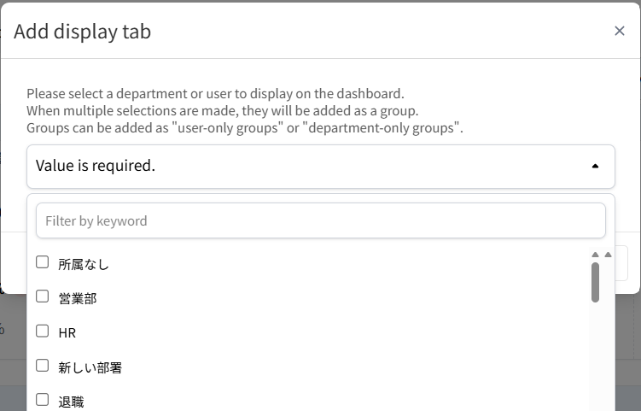Check the 所属なし checkbox
The image size is (641, 411).
click(43, 262)
